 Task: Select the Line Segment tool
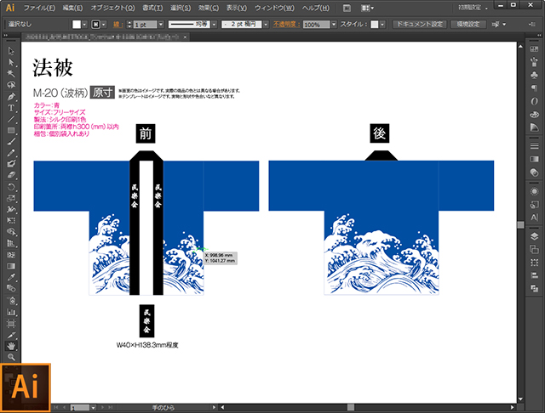pyautogui.click(x=11, y=119)
